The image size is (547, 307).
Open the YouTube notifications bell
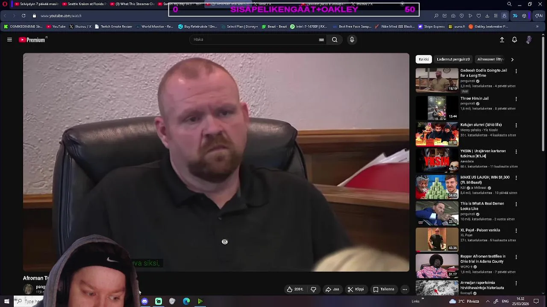[515, 40]
